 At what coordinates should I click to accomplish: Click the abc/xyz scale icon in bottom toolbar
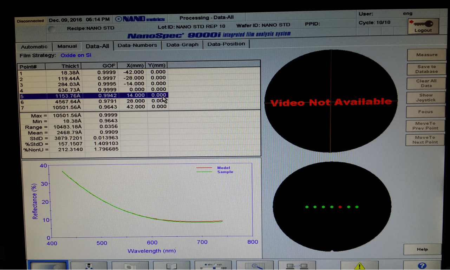pyautogui.click(x=213, y=266)
